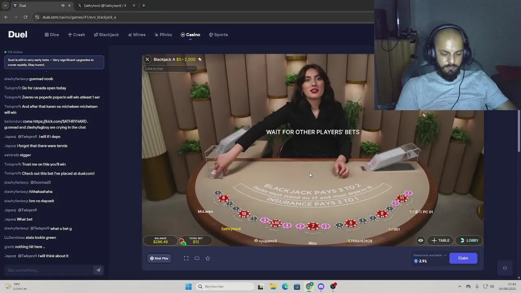This screenshot has width=521, height=293.
Task: Open a new browser tab
Action: 144,6
